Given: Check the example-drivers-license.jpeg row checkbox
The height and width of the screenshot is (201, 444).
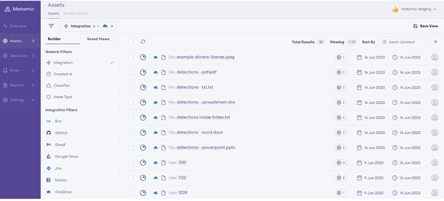Looking at the screenshot, I should 131,57.
